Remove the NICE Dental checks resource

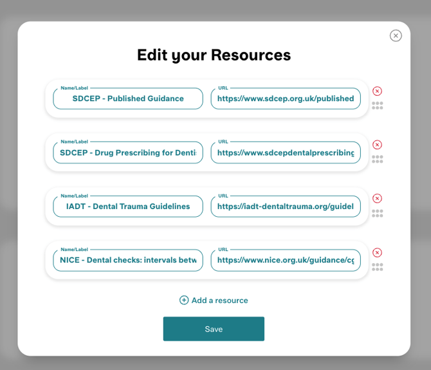click(x=378, y=253)
